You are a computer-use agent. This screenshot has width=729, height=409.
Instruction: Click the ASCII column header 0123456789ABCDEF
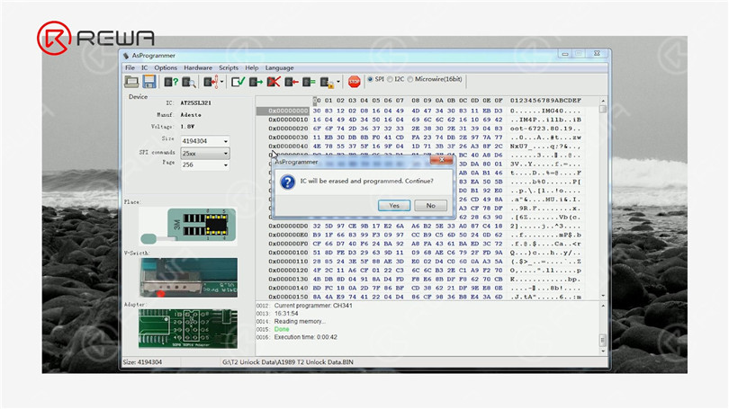tap(545, 101)
